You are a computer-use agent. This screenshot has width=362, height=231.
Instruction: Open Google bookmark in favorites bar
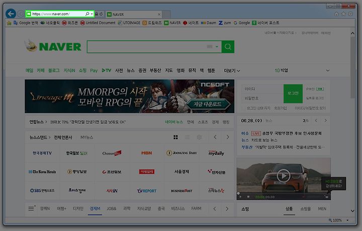[242, 23]
